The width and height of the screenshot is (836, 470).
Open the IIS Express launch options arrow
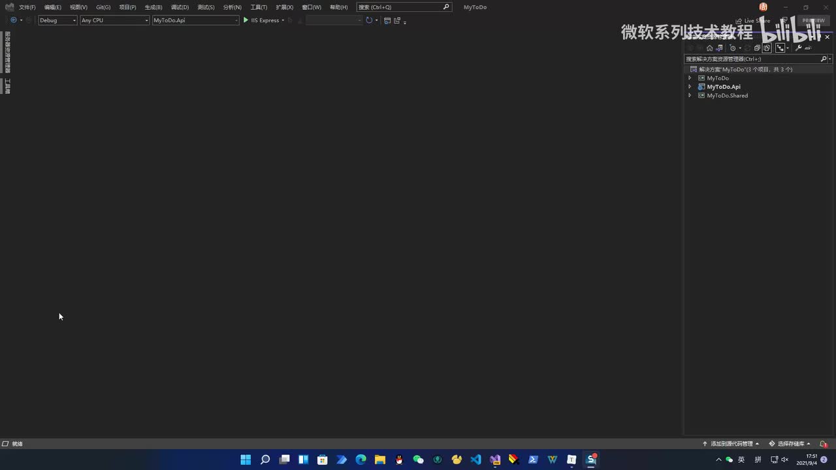283,20
